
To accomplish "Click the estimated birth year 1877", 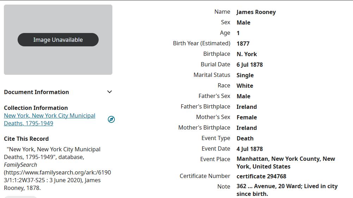I will point(243,44).
